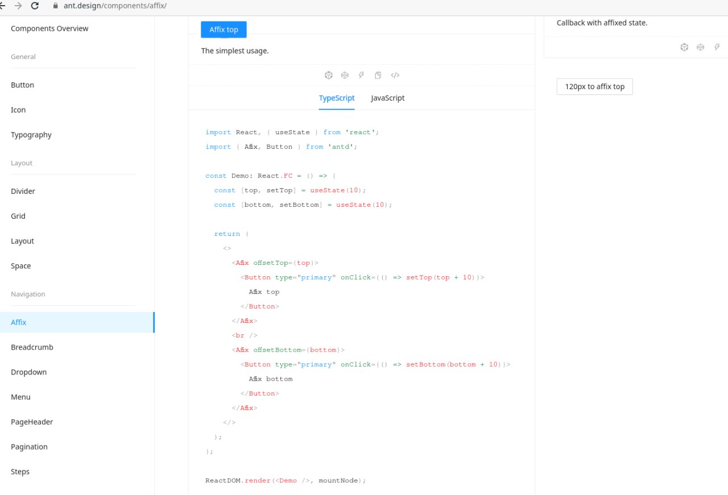Open CodeSandbox icon in the callback demo
Screen dimensions: 728x495
click(x=684, y=47)
